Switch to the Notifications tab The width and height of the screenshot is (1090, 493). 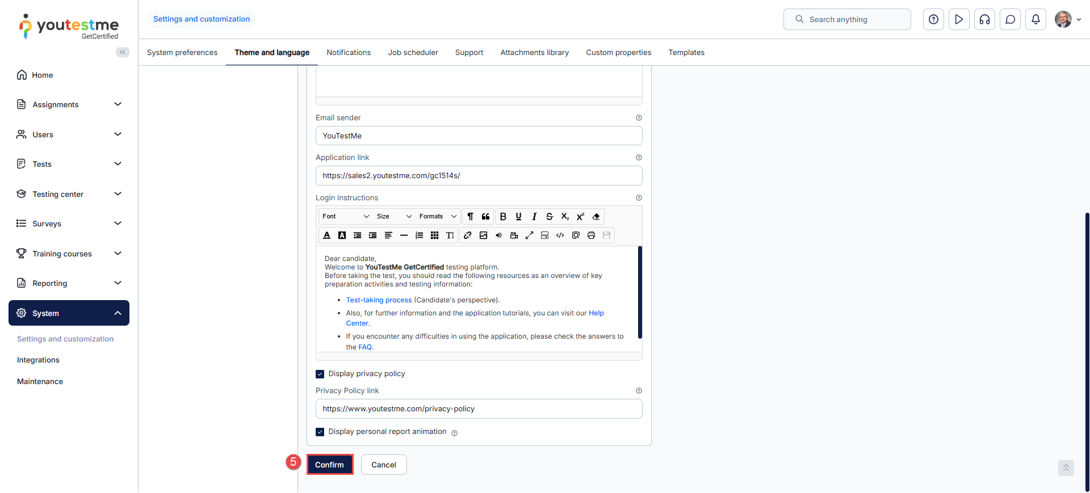(349, 52)
